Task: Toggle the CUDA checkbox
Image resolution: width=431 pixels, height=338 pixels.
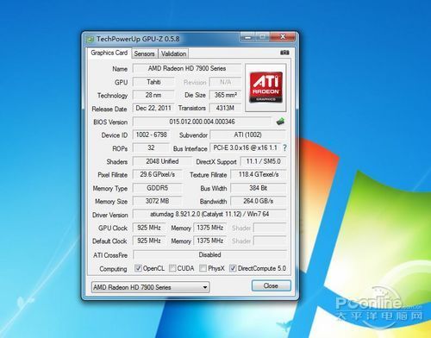Action: (172, 268)
